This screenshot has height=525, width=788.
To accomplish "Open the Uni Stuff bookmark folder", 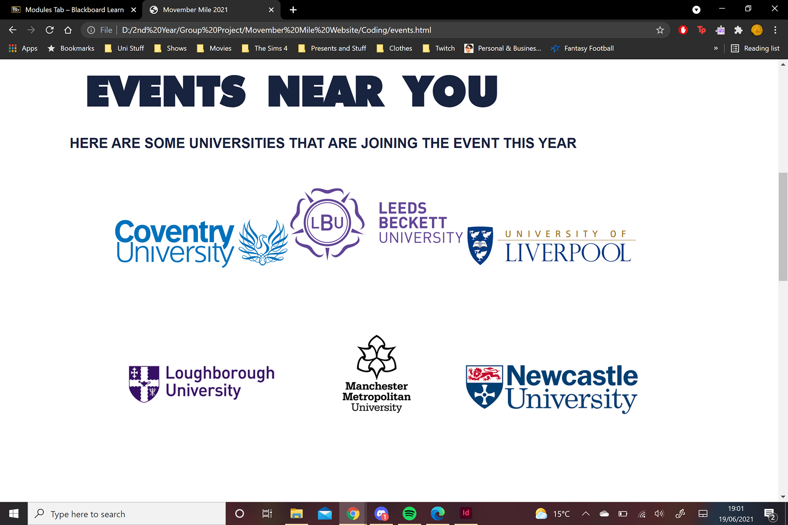I will [x=124, y=48].
